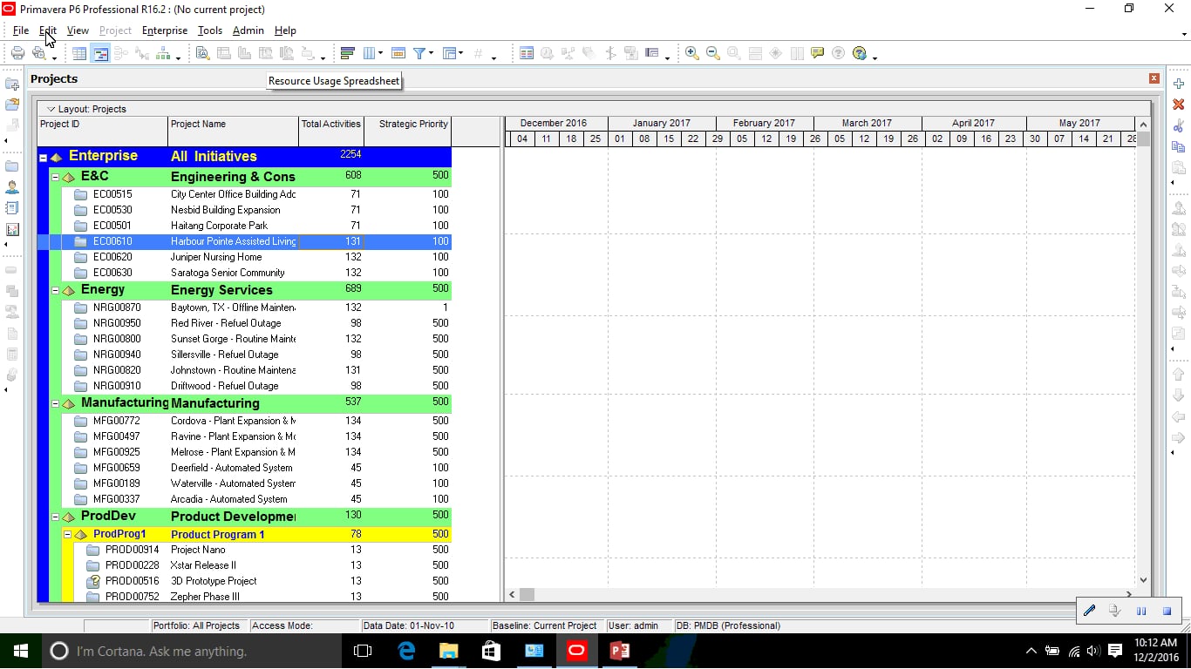Screen dimensions: 1191x669
Task: Zoom in on the Gantt timescale
Action: pyautogui.click(x=691, y=53)
